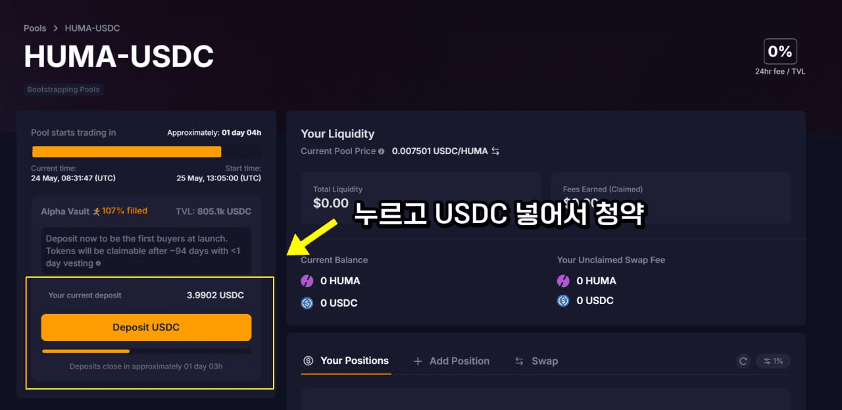Click the breadcrumb chevron after Pools
The height and width of the screenshot is (410, 842).
[x=56, y=28]
